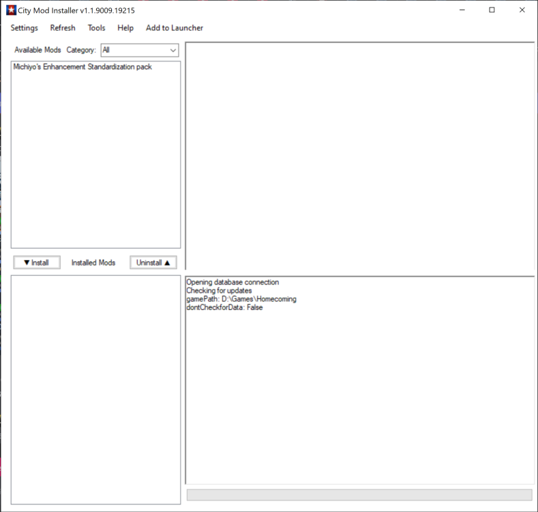Open the Settings menu
The height and width of the screenshot is (512, 538).
pyautogui.click(x=25, y=28)
